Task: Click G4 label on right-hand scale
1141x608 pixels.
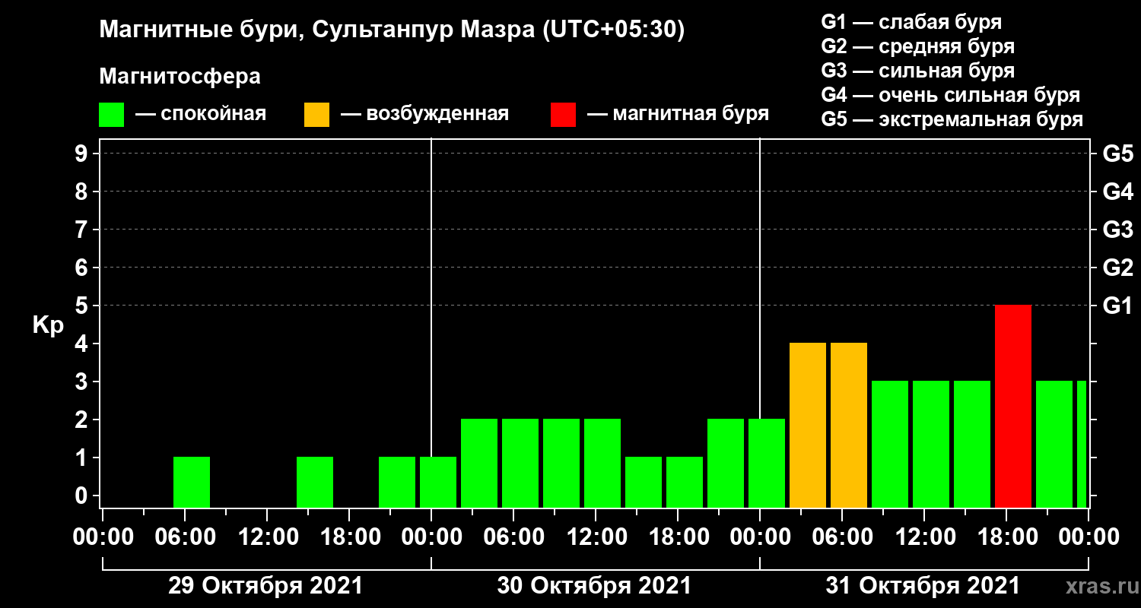Action: point(1117,192)
